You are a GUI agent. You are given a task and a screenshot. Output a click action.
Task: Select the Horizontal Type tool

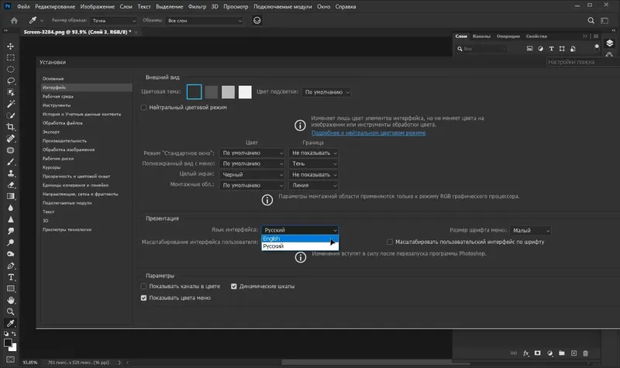coord(11,277)
